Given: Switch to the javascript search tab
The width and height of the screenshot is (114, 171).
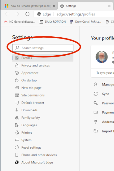Looking at the screenshot, I should coord(29,6).
